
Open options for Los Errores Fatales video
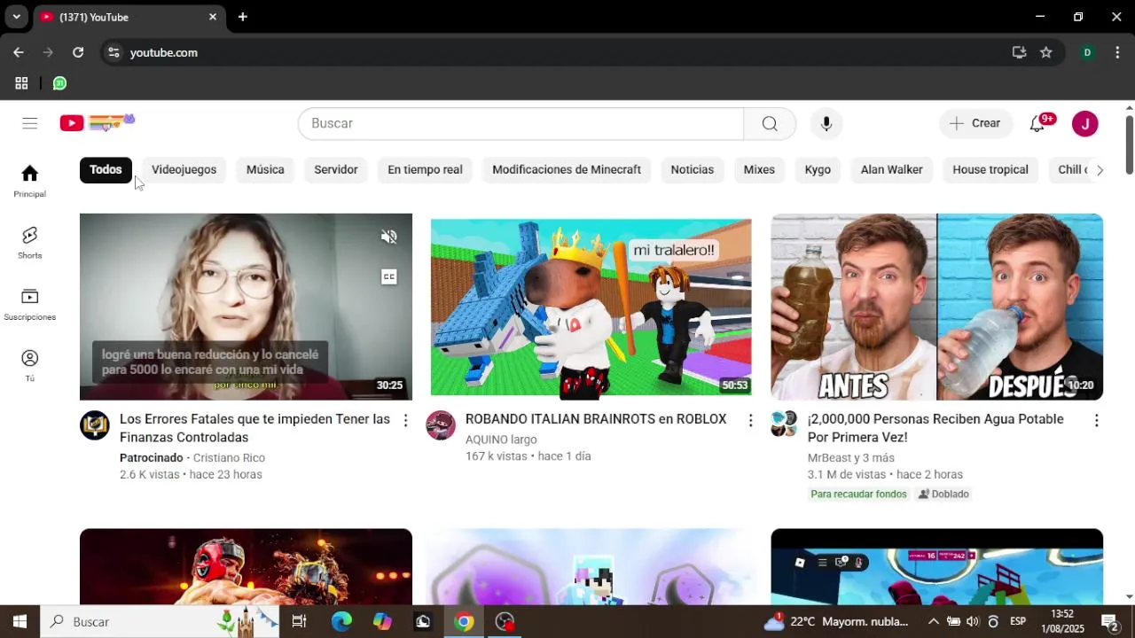pos(405,420)
